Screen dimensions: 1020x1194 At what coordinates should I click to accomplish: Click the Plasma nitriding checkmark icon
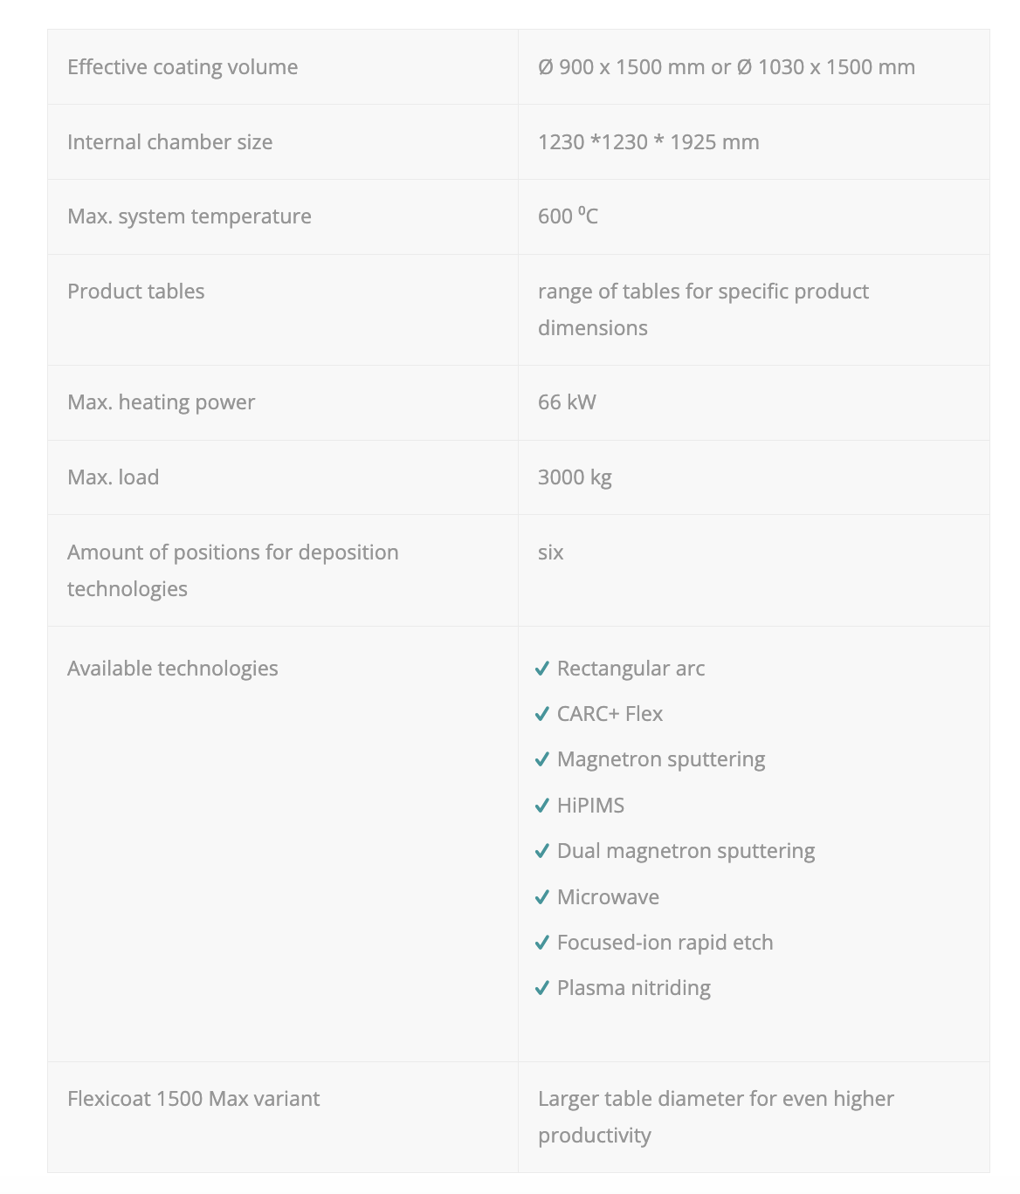[542, 989]
